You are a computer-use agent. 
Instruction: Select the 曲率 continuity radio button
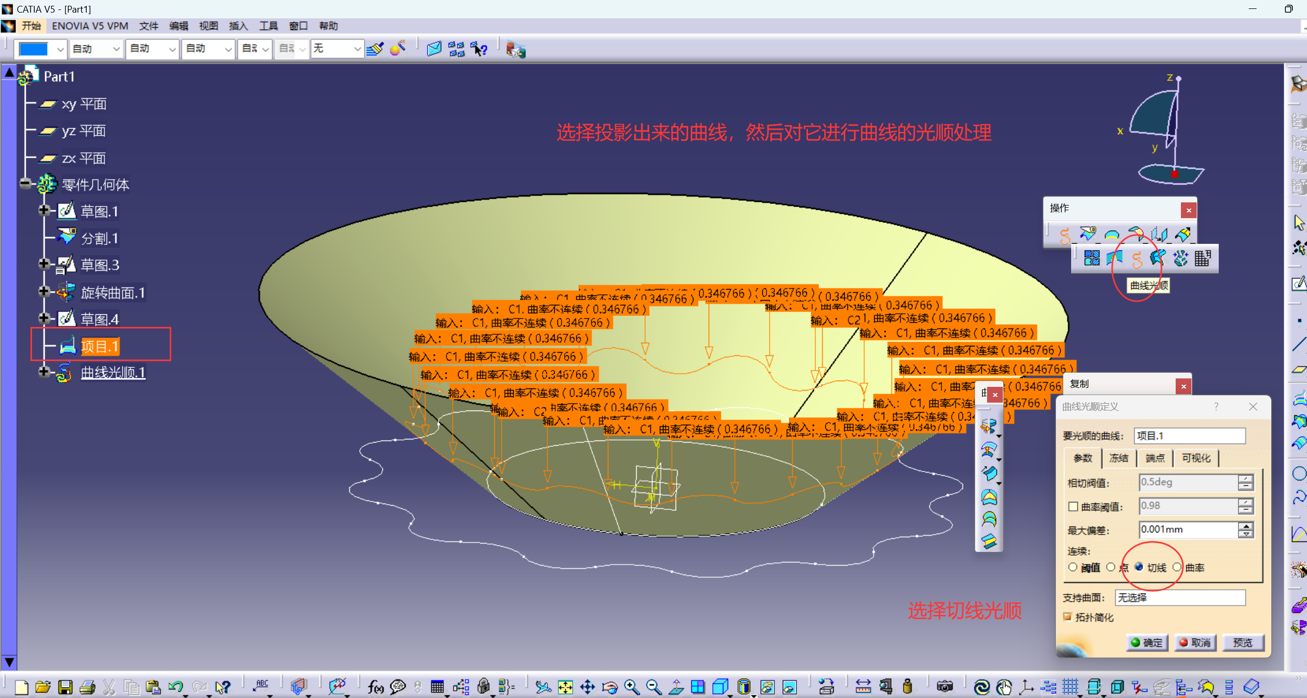click(x=1177, y=567)
